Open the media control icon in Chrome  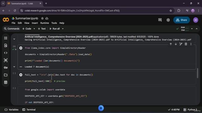pos(187,11)
